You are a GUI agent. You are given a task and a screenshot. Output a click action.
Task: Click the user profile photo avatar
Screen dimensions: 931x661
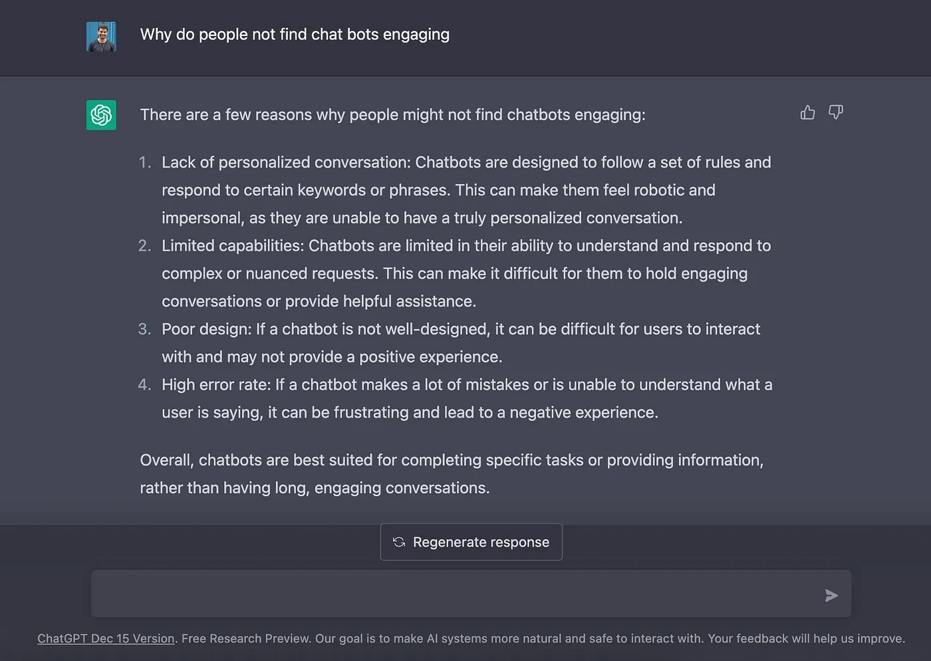(x=101, y=37)
